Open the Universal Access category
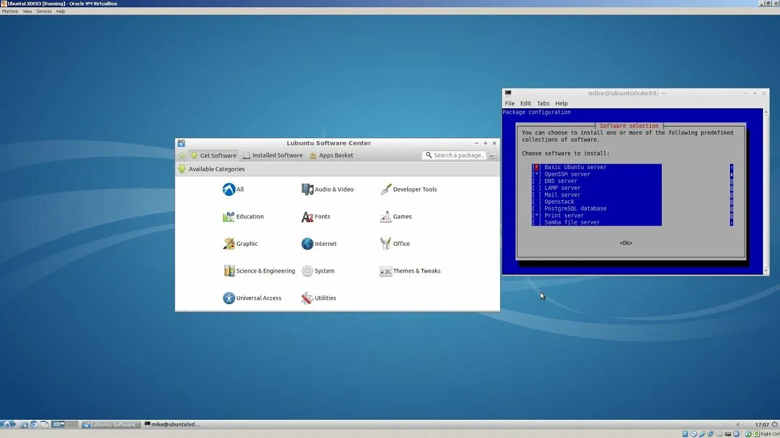Viewport: 780px width, 438px height. 252,298
